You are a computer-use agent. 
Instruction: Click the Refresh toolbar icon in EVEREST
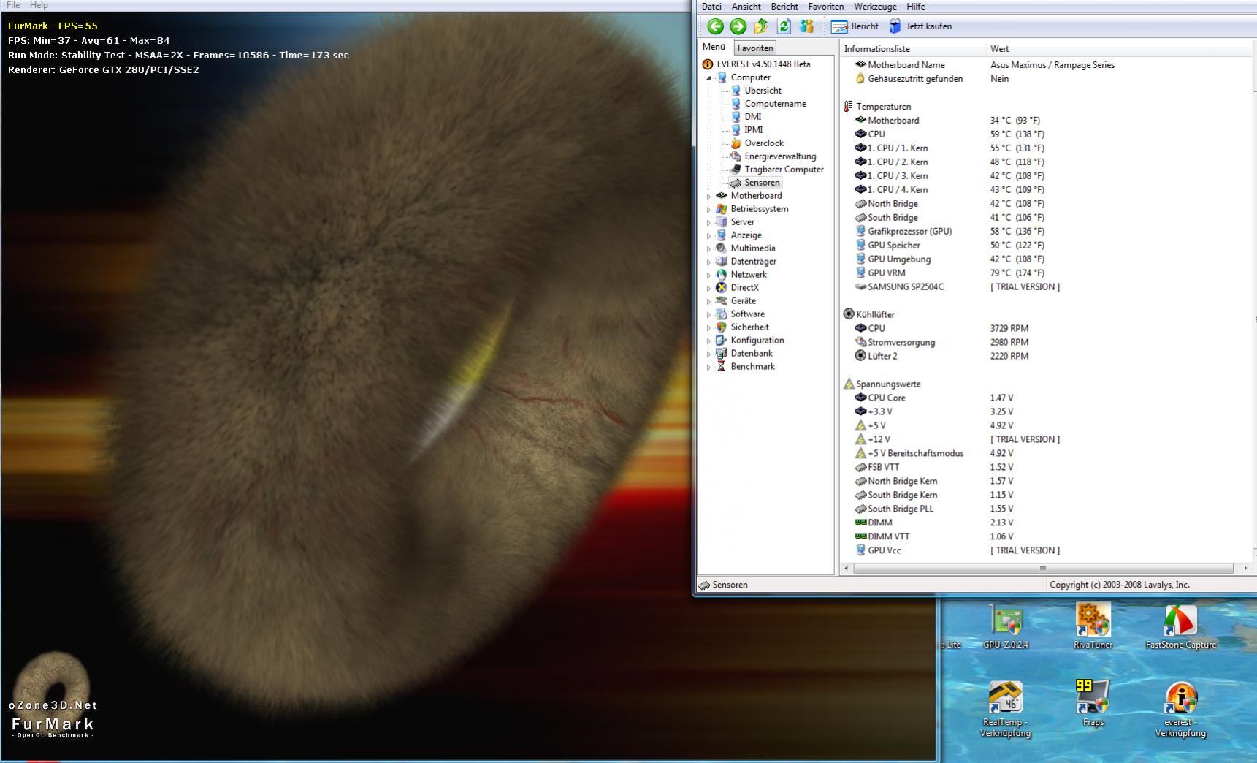click(784, 26)
